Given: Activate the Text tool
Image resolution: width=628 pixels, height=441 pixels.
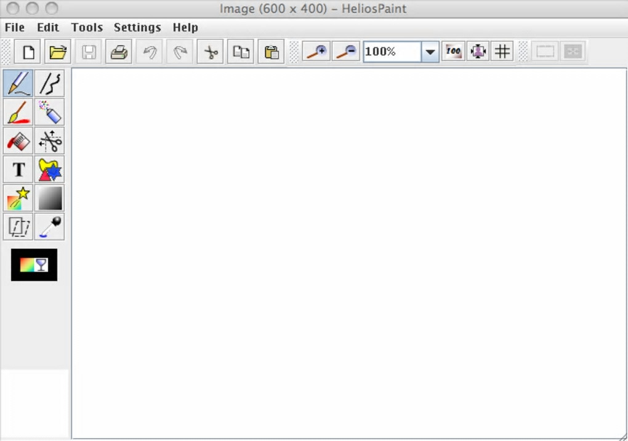Looking at the screenshot, I should [18, 169].
